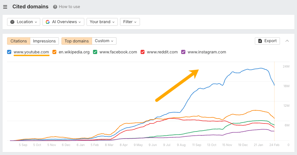Open the hamburger menu icon
The width and height of the screenshot is (297, 155).
coord(5,7)
